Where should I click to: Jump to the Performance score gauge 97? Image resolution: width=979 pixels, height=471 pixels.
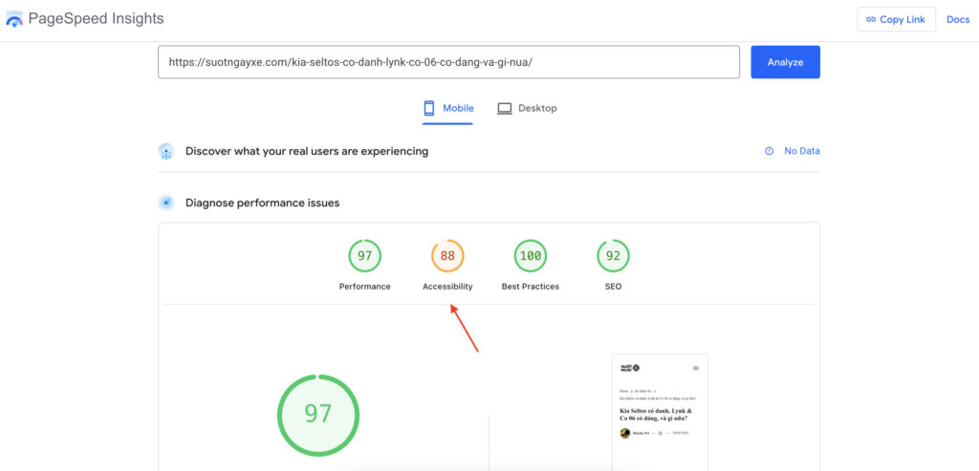pyautogui.click(x=364, y=256)
